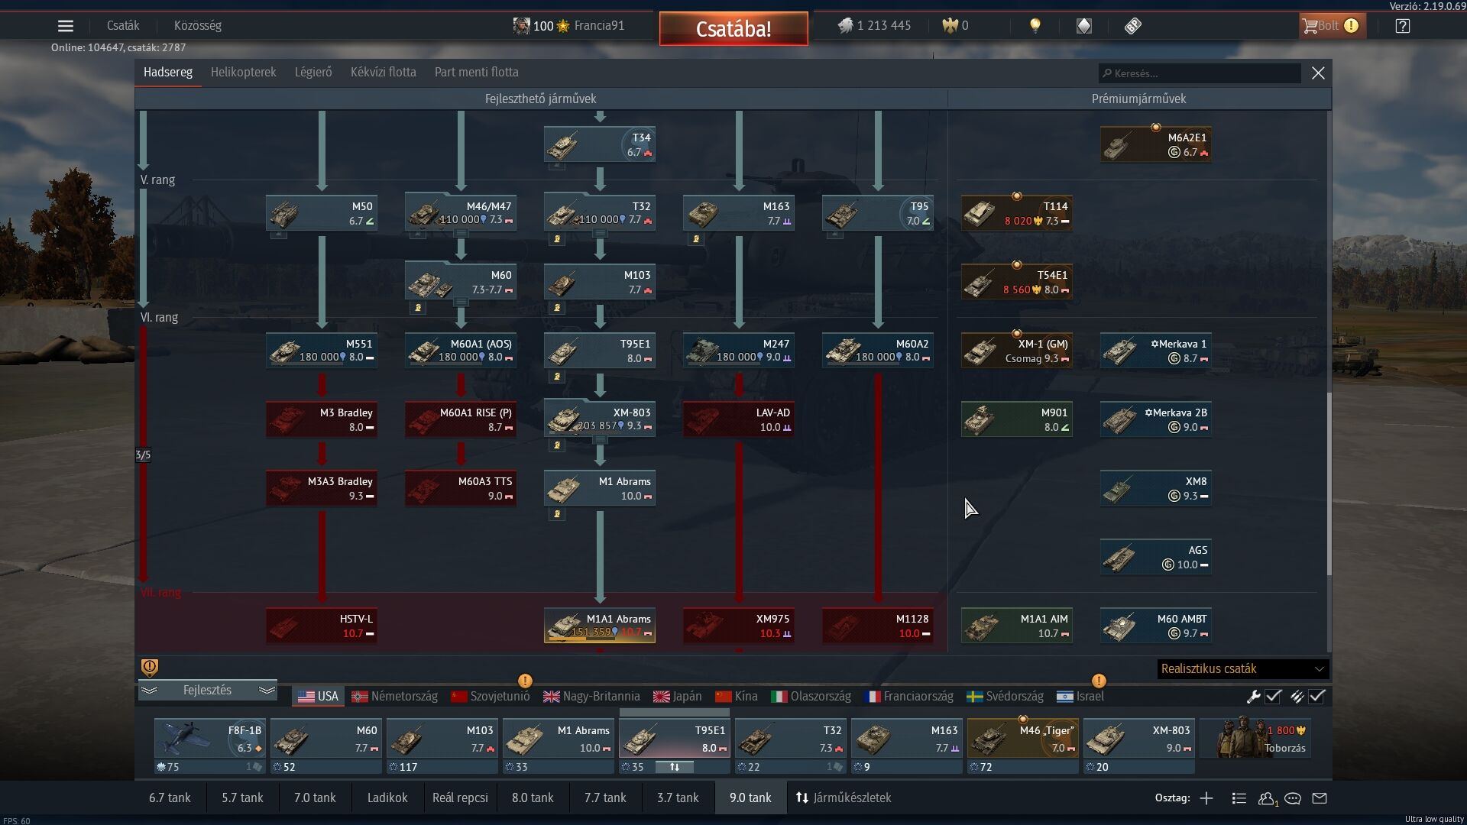Select the Merkava 2B premium card

[1156, 419]
